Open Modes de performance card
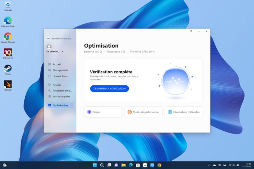 [143, 112]
